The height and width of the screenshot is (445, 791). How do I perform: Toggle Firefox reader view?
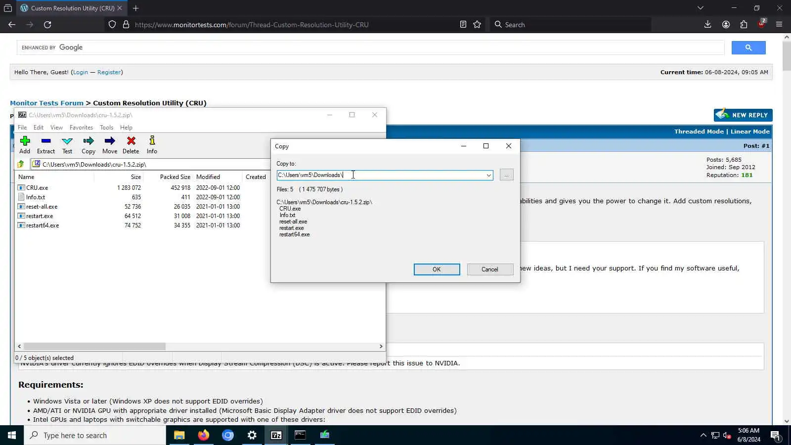coord(463,25)
